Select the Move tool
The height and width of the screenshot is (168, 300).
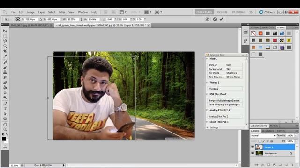click(x=5, y=31)
